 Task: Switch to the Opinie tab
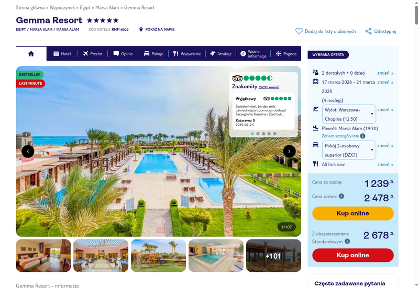pyautogui.click(x=123, y=54)
